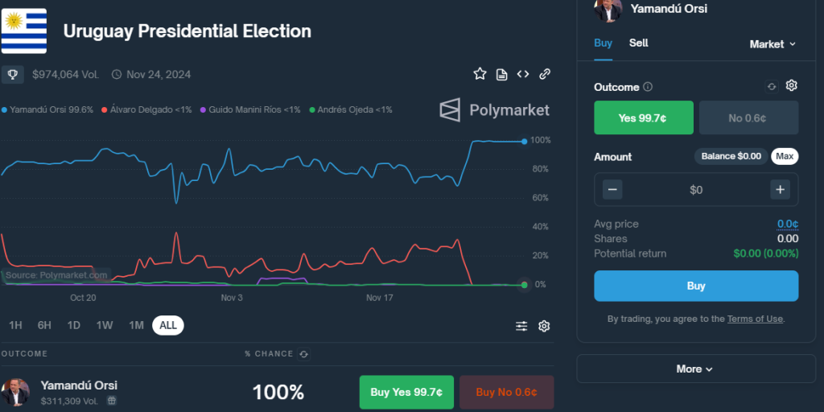Click the trophy icon near volume
The height and width of the screenshot is (412, 824).
click(x=13, y=74)
